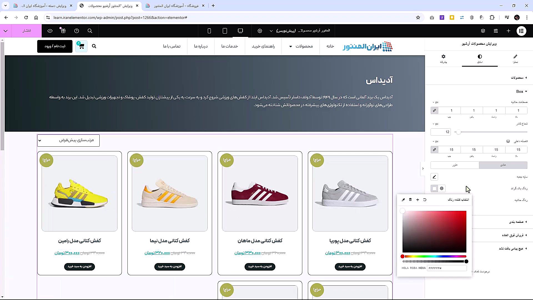Viewport: 533px width, 300px height.
Task: Collapse the Box subsection
Action: coord(522,91)
